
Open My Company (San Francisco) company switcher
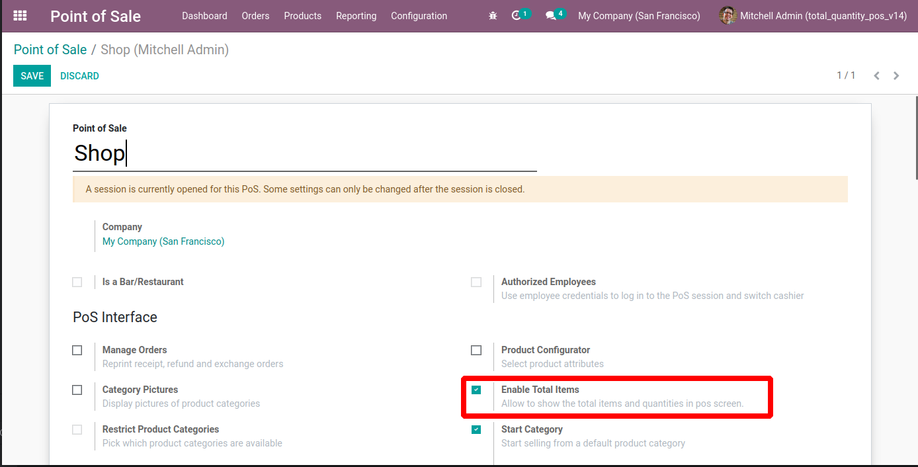tap(639, 16)
